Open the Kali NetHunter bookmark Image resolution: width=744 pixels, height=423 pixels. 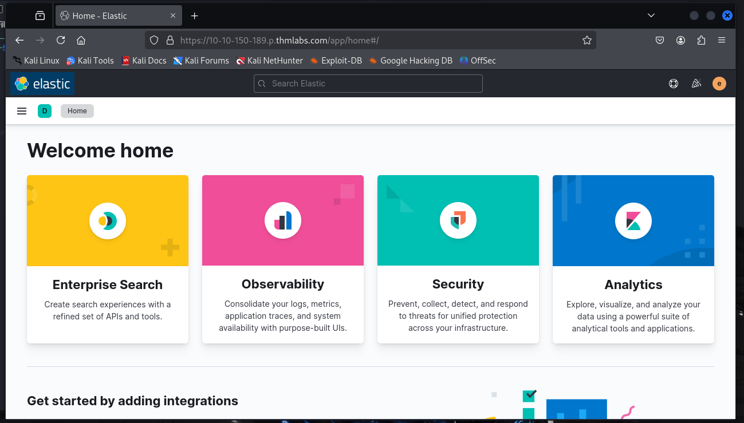coord(269,60)
